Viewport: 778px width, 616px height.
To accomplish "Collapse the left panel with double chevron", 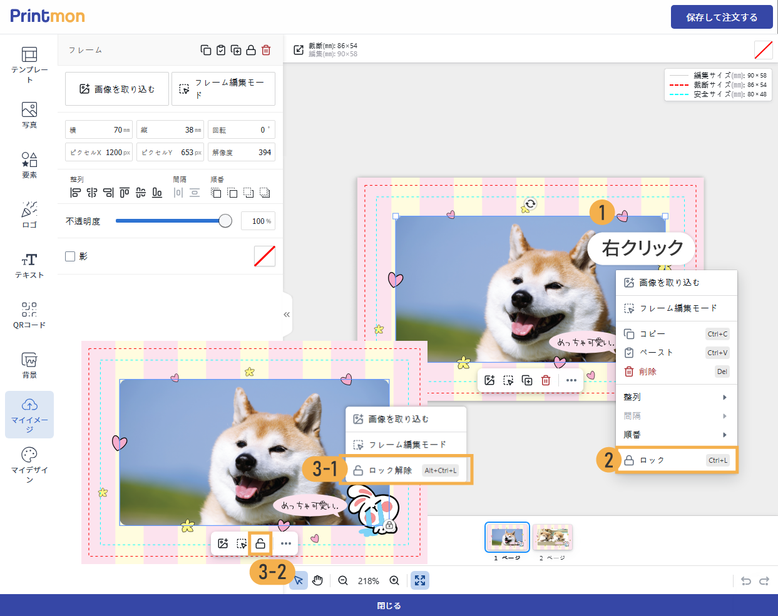I will pos(287,315).
